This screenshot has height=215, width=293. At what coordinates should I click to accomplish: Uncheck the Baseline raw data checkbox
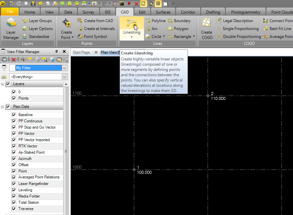coord(14,115)
